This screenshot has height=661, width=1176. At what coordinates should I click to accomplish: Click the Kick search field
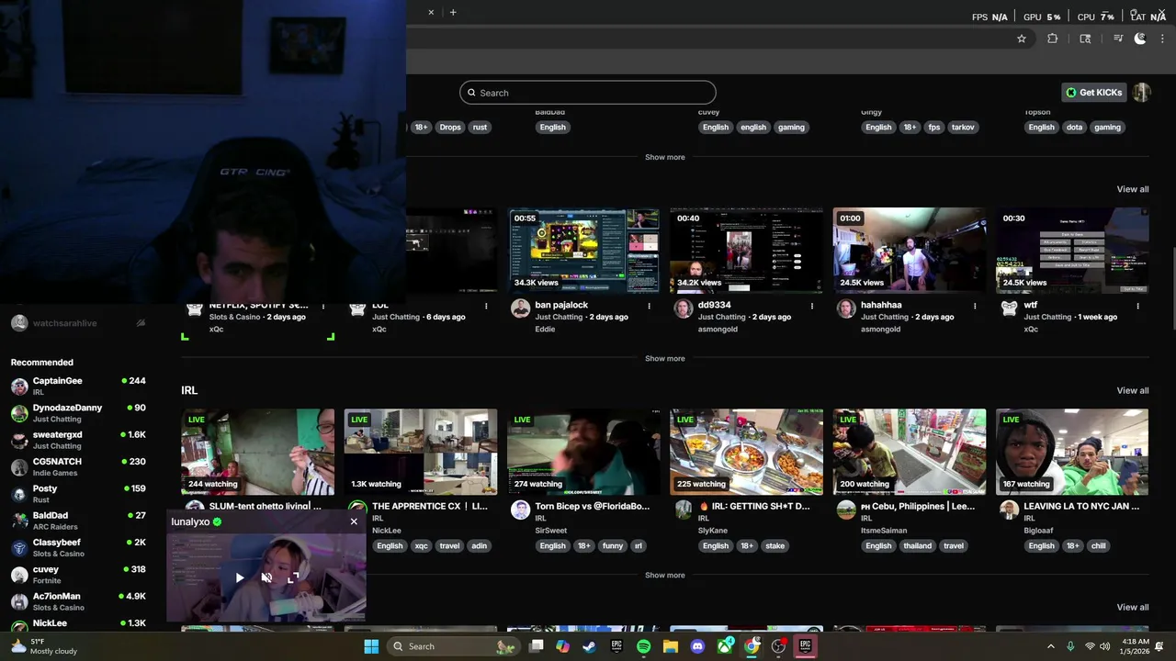point(588,93)
